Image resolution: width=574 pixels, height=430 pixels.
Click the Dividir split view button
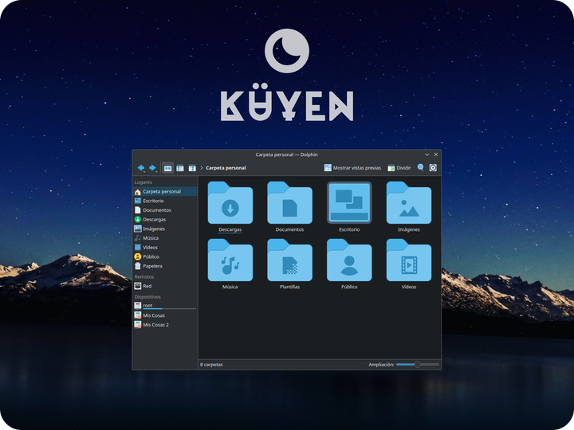[399, 168]
